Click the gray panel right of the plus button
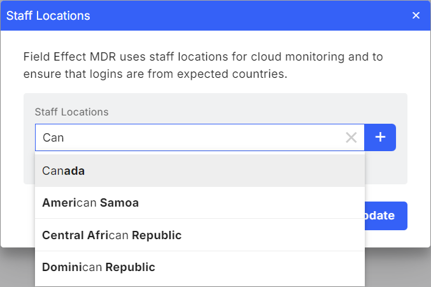 (x=402, y=137)
